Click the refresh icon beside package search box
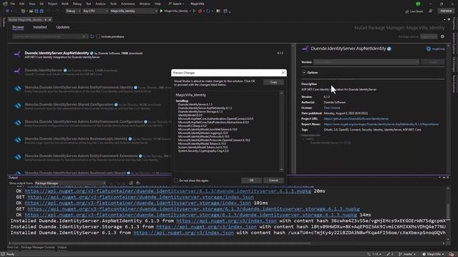 [x=92, y=36]
